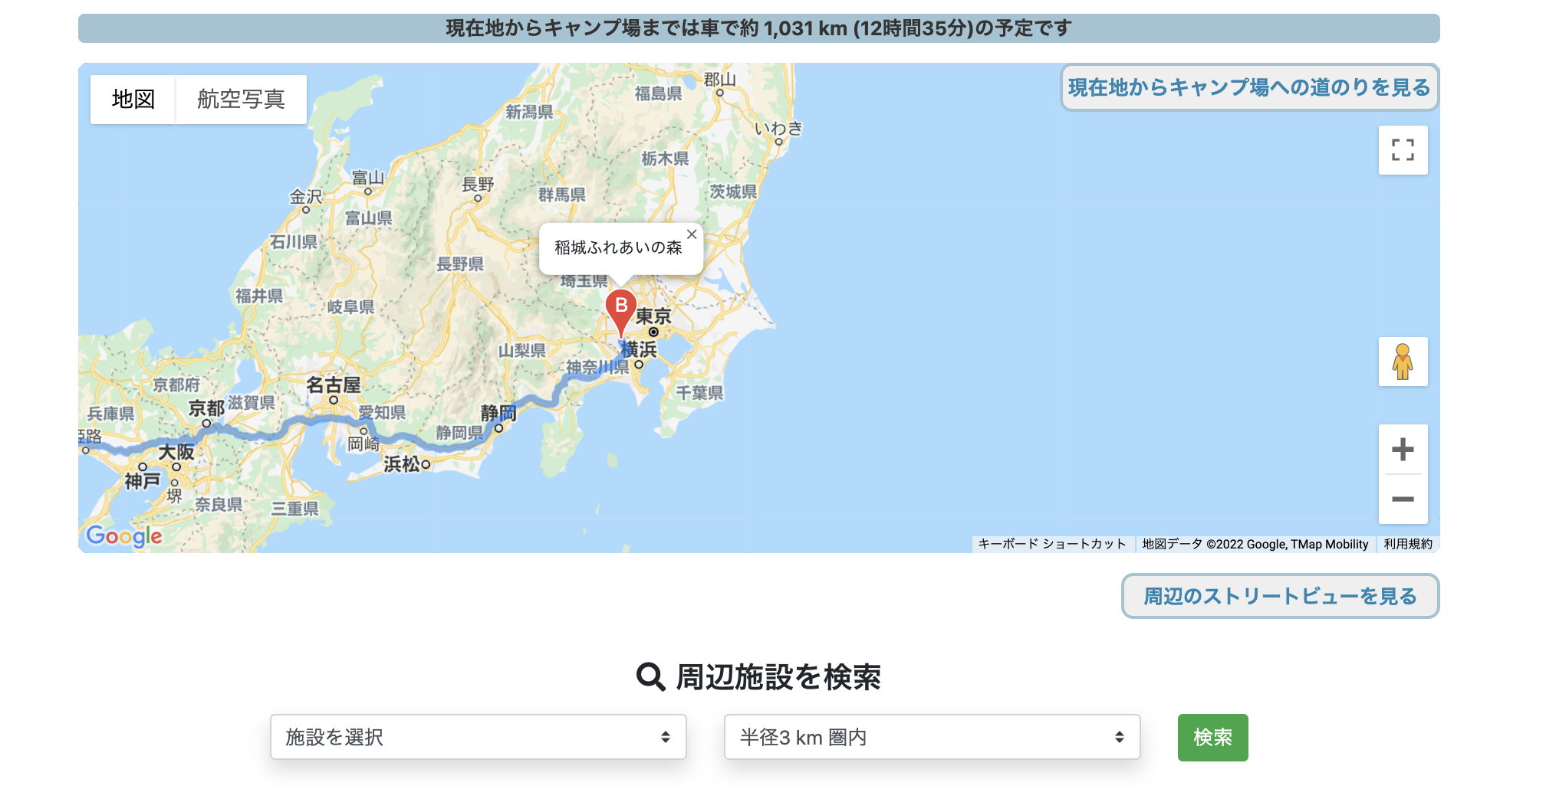Open the 利用規約 terms link
This screenshot has width=1546, height=789.
(x=1408, y=544)
